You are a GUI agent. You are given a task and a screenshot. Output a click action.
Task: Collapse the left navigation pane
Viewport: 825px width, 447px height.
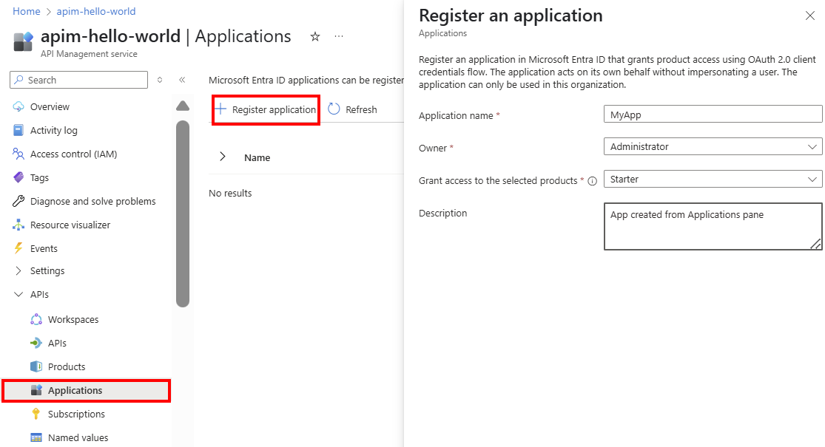coord(182,81)
